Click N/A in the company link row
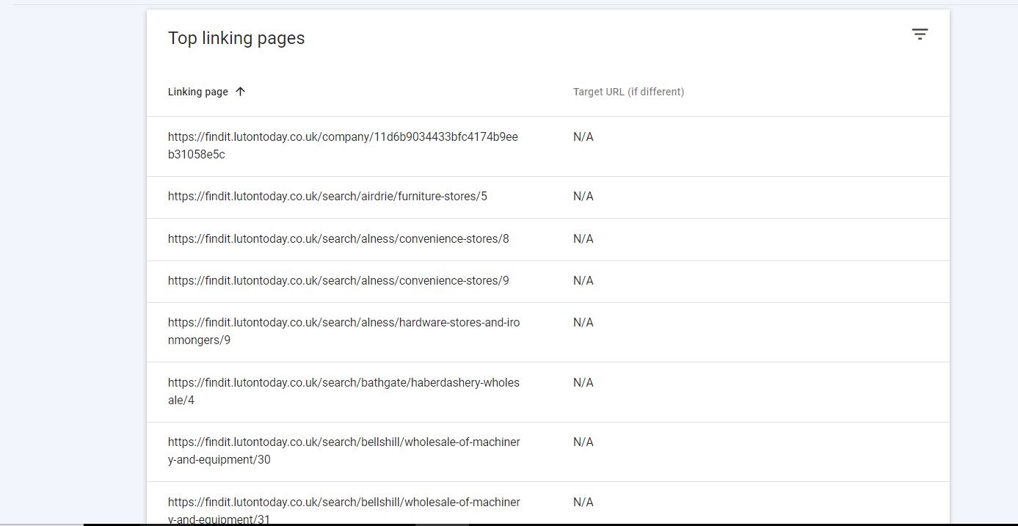The width and height of the screenshot is (1018, 526). 583,137
